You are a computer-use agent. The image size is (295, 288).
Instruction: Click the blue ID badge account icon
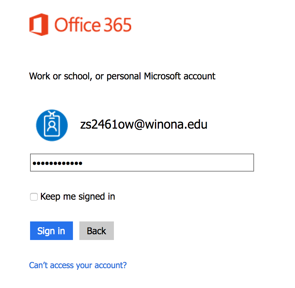(52, 125)
